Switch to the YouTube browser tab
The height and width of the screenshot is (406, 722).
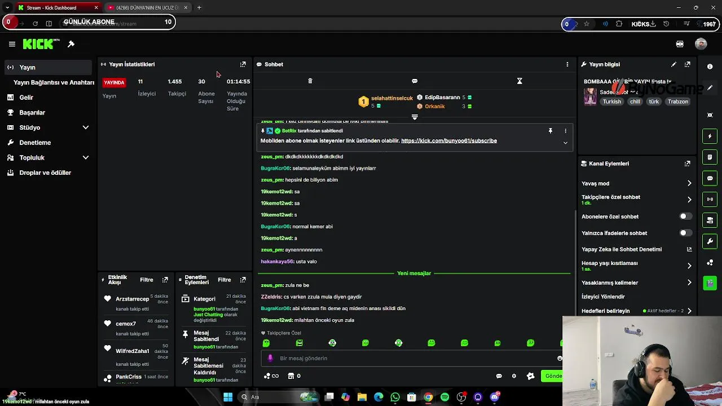coord(148,7)
